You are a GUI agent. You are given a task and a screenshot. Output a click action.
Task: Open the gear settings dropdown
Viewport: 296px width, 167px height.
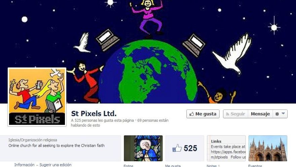coord(280,114)
